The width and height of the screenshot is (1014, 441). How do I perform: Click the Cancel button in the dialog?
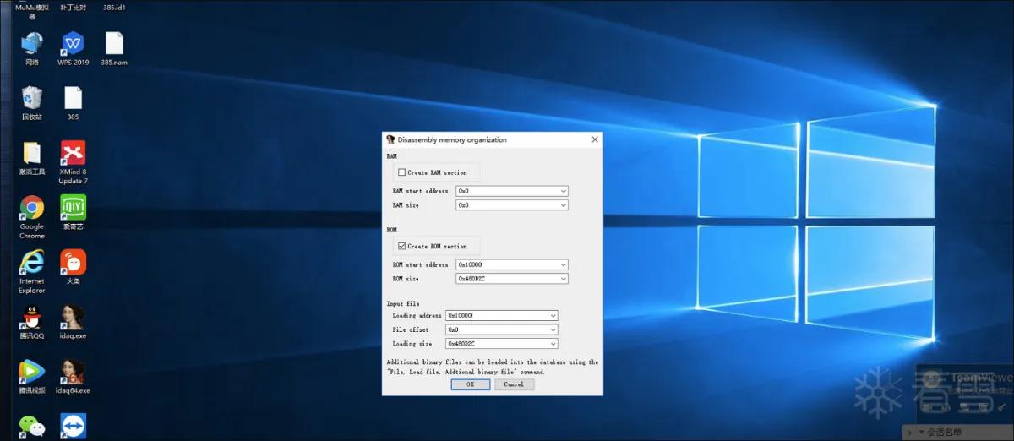point(515,384)
